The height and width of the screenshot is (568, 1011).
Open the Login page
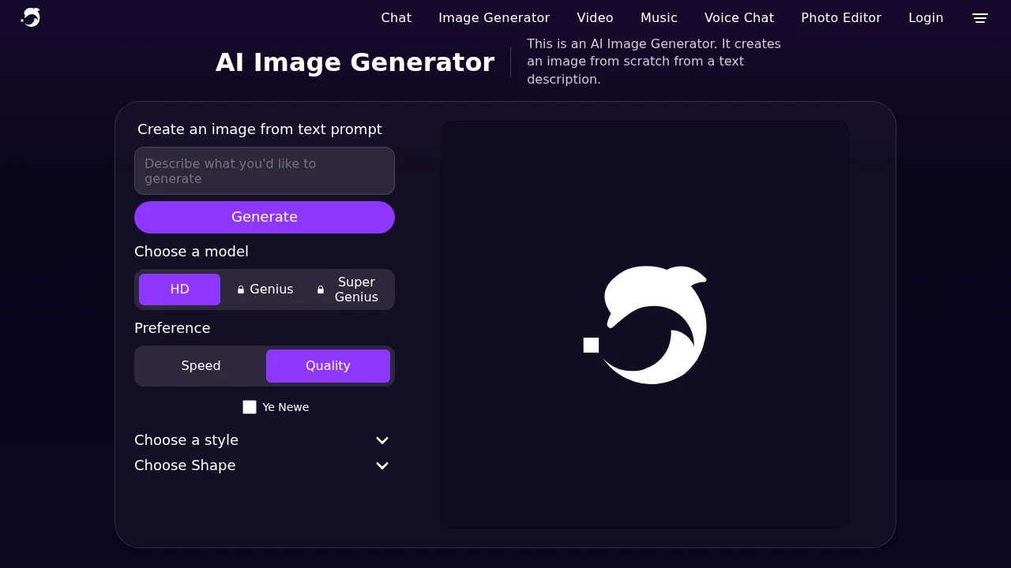click(x=926, y=17)
